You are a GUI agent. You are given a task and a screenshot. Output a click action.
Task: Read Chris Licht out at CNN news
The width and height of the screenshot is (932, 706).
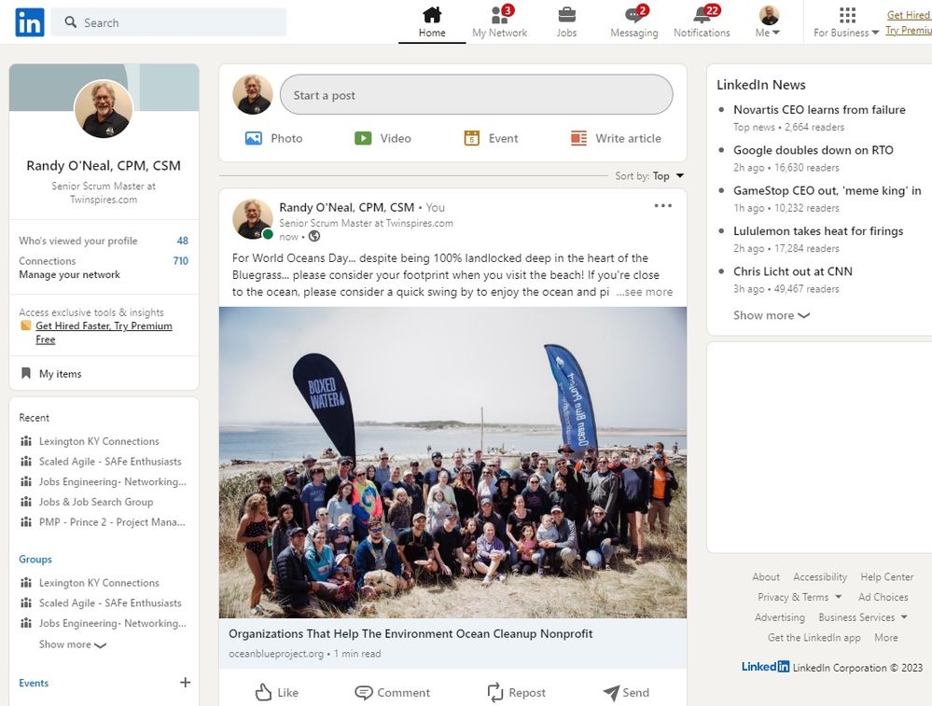[792, 271]
